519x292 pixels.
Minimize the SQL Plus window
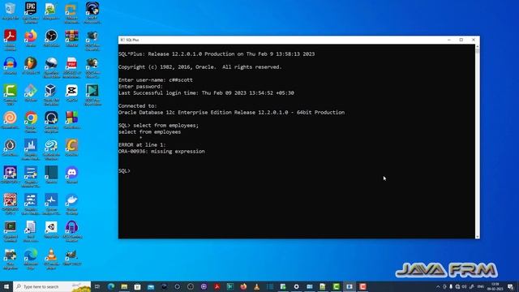click(x=449, y=40)
